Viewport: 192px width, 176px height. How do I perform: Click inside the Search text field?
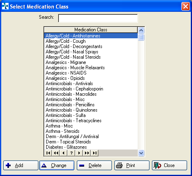(98, 18)
